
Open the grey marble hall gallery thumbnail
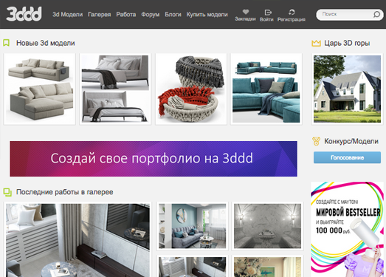click(x=268, y=226)
